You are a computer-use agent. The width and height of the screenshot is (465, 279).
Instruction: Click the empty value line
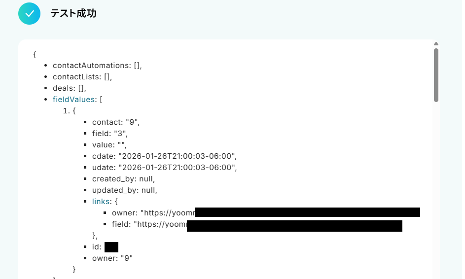109,145
